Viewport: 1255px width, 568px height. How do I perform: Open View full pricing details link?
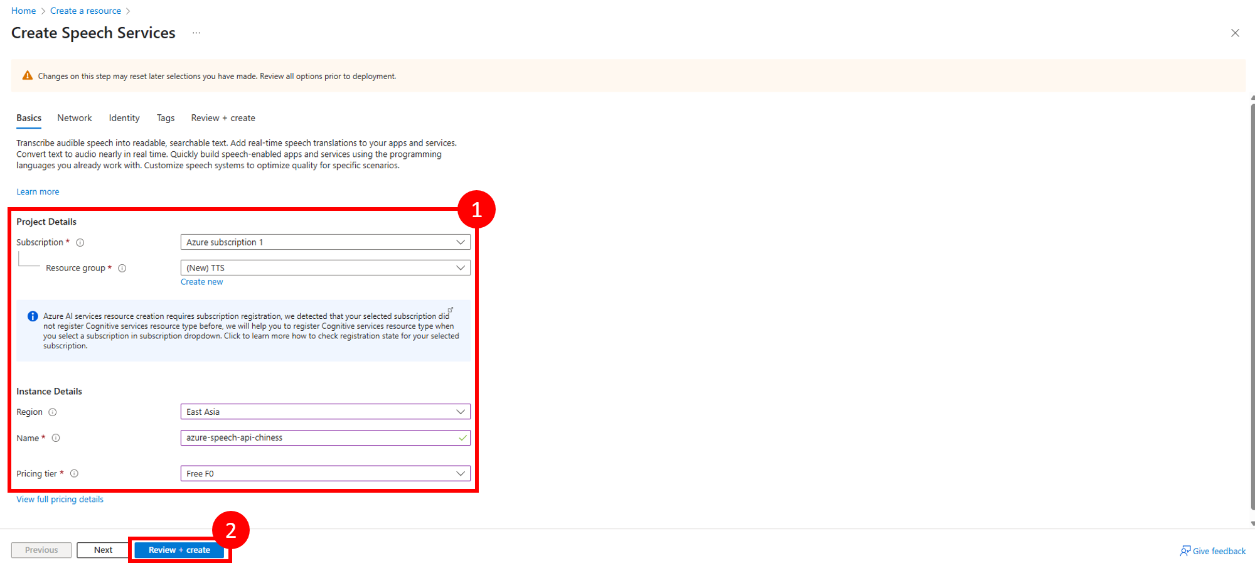tap(60, 500)
